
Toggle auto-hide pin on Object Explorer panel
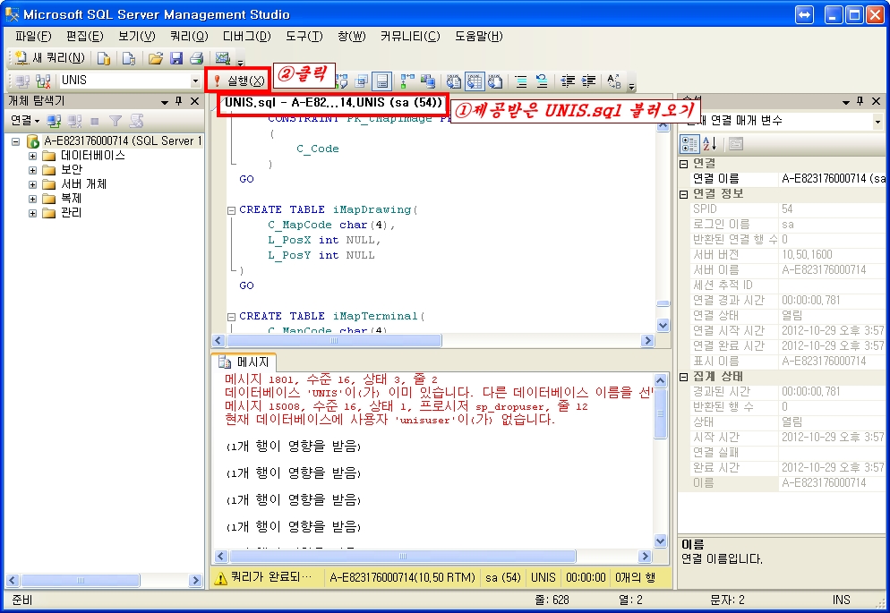pos(179,101)
